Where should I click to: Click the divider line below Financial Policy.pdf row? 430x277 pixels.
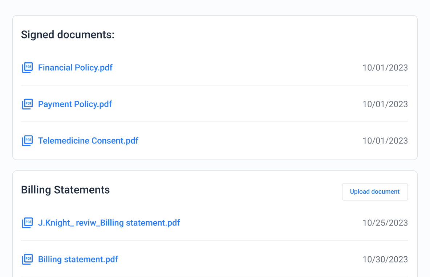(x=214, y=86)
